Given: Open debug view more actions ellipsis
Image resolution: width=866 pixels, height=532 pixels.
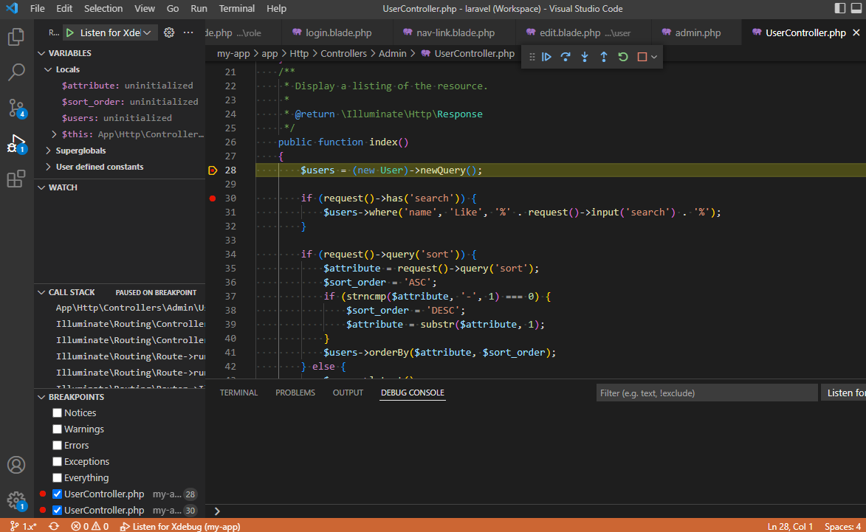Looking at the screenshot, I should 188,32.
